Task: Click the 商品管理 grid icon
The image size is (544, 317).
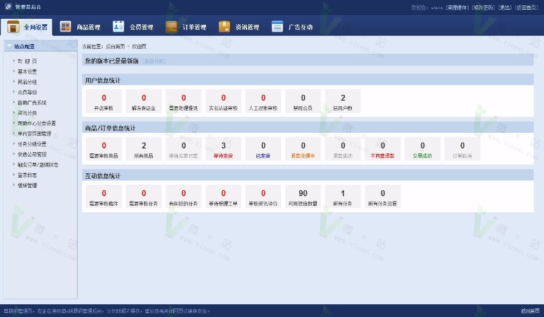Action: (x=65, y=27)
